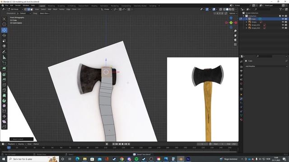Click the zoom view magnifier icon
Screen dimensions: 289x162
[x=235, y=31]
